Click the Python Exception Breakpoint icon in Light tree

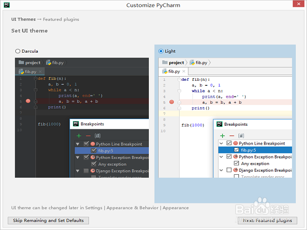(x=236, y=157)
